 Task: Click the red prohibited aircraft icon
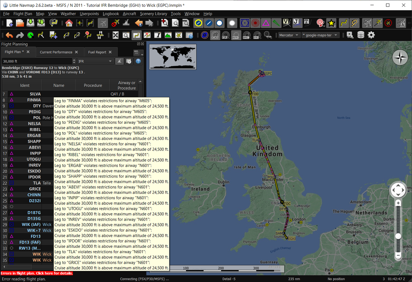[115, 23]
